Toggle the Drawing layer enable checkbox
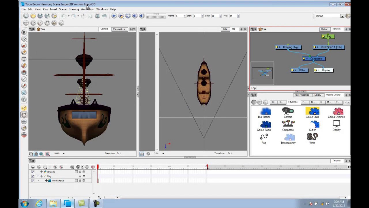Image resolution: width=369 pixels, height=208 pixels. (x=33, y=172)
